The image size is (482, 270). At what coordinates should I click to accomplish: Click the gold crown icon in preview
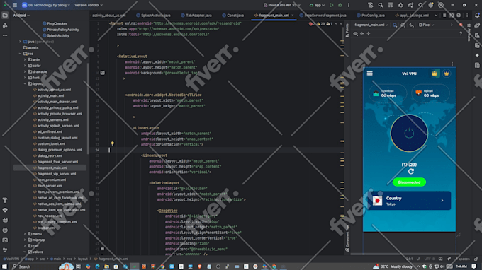click(435, 74)
